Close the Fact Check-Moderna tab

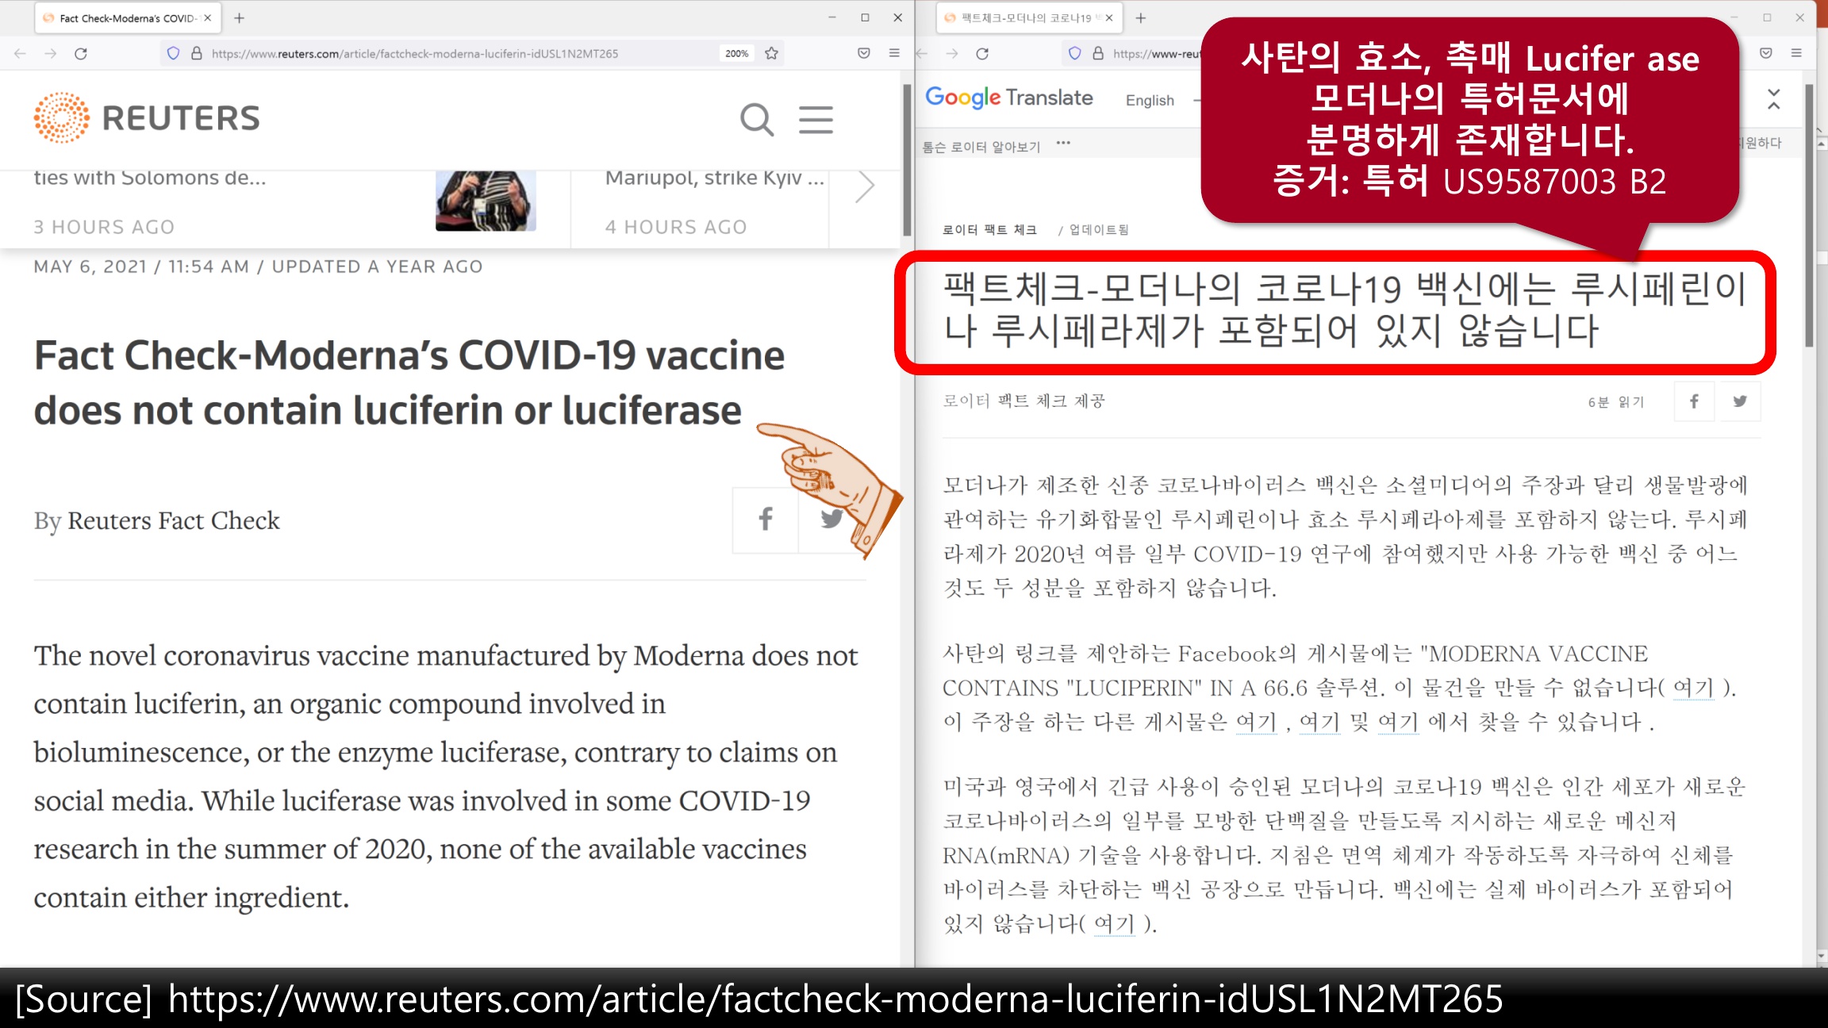point(208,17)
